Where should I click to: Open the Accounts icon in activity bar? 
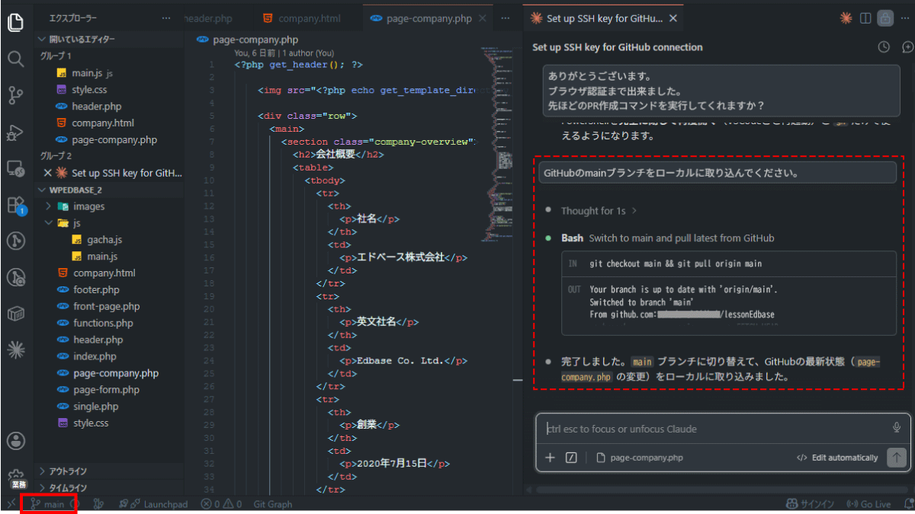pos(15,442)
